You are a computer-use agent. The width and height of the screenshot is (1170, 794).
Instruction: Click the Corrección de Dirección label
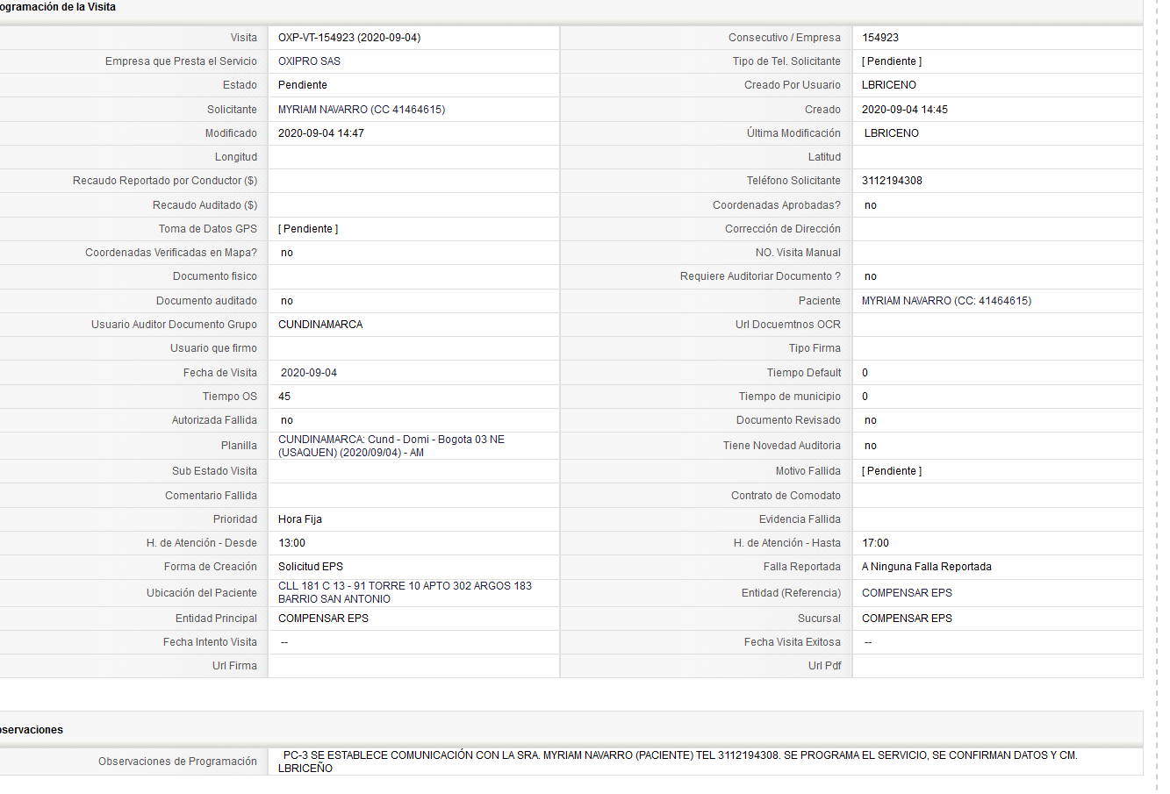point(783,229)
